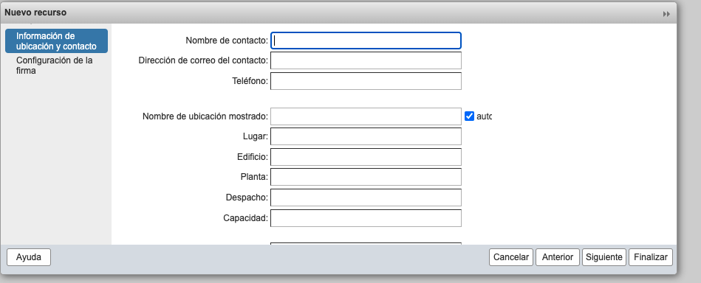The height and width of the screenshot is (283, 701).
Task: Click the partially visible field below Capacidad
Action: [366, 244]
